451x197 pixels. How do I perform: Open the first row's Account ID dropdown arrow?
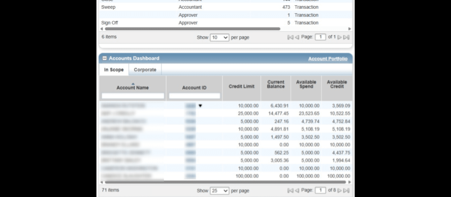point(200,106)
